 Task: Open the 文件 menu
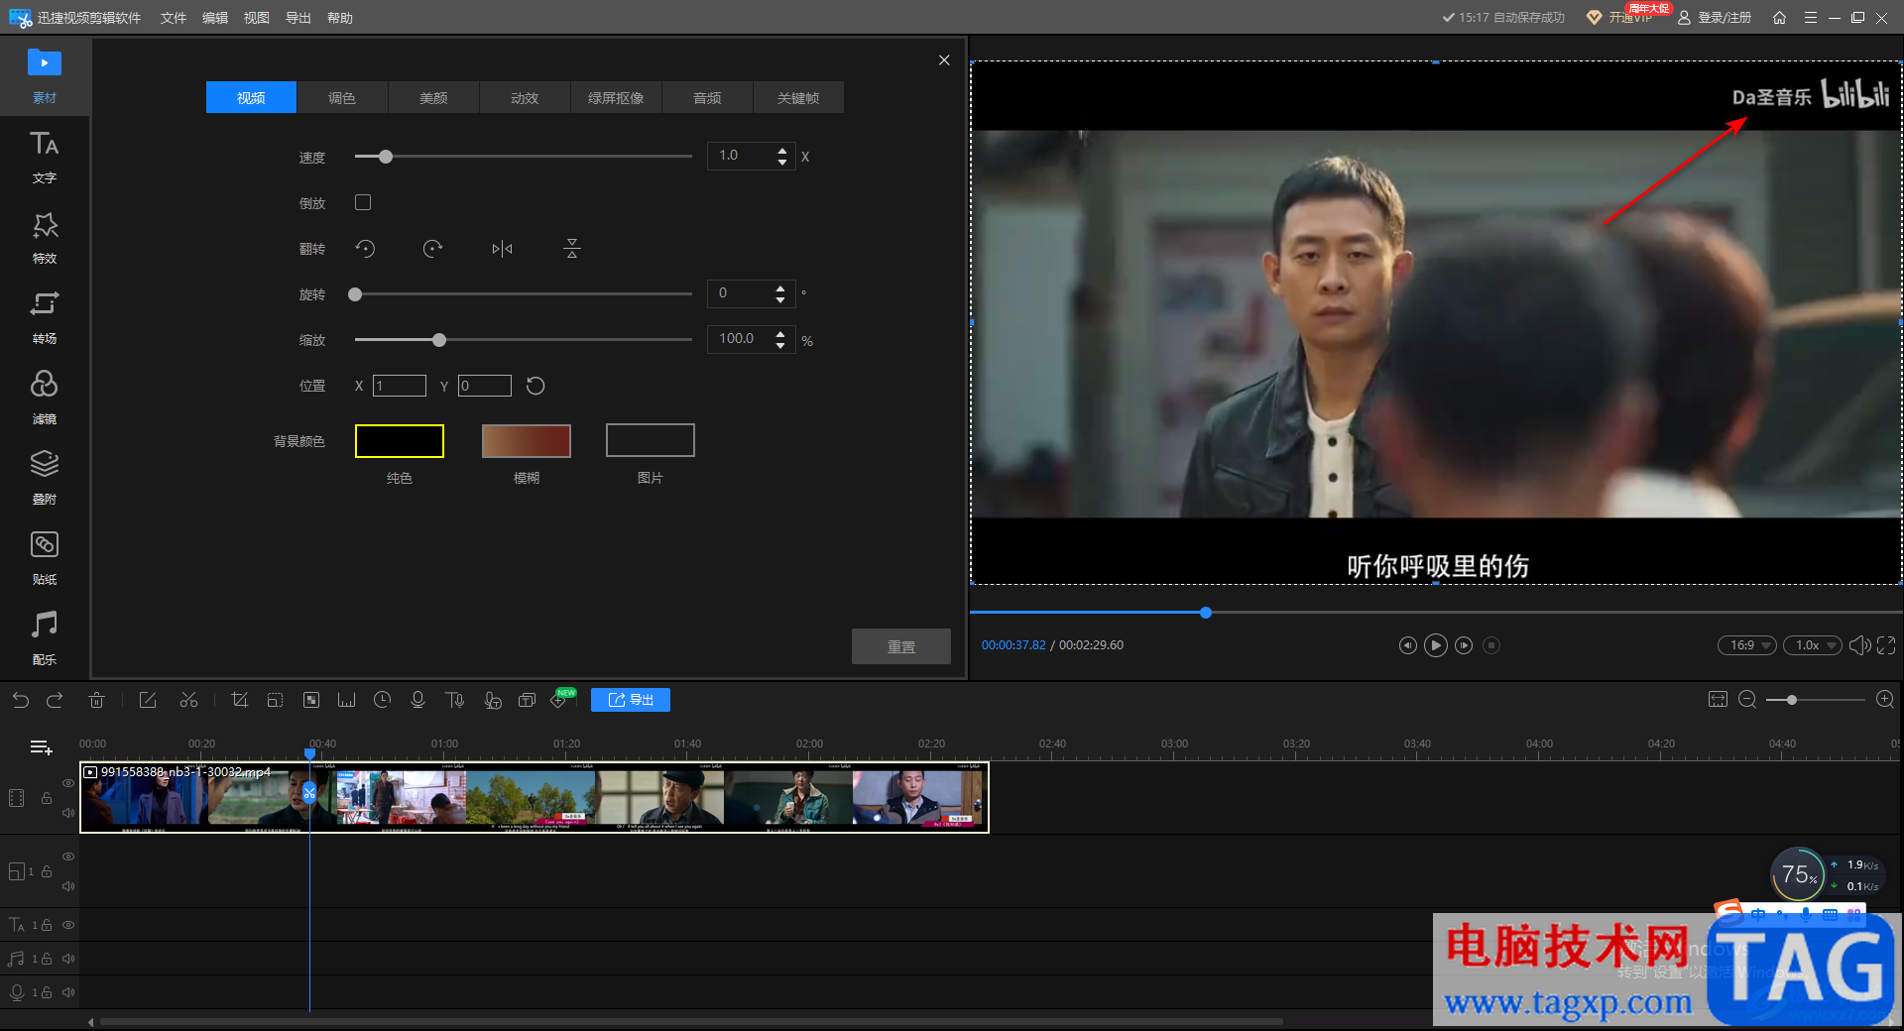click(174, 18)
